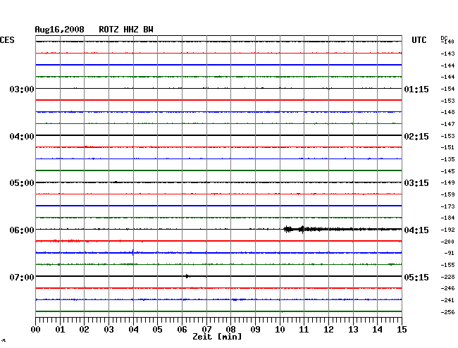Screen dimensions: 458x348
Task: Click the Zeit [min] axis title
Action: click(217, 337)
